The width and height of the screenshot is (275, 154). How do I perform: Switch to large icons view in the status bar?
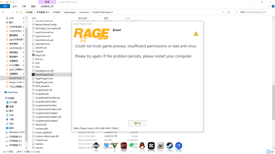(x=272, y=152)
